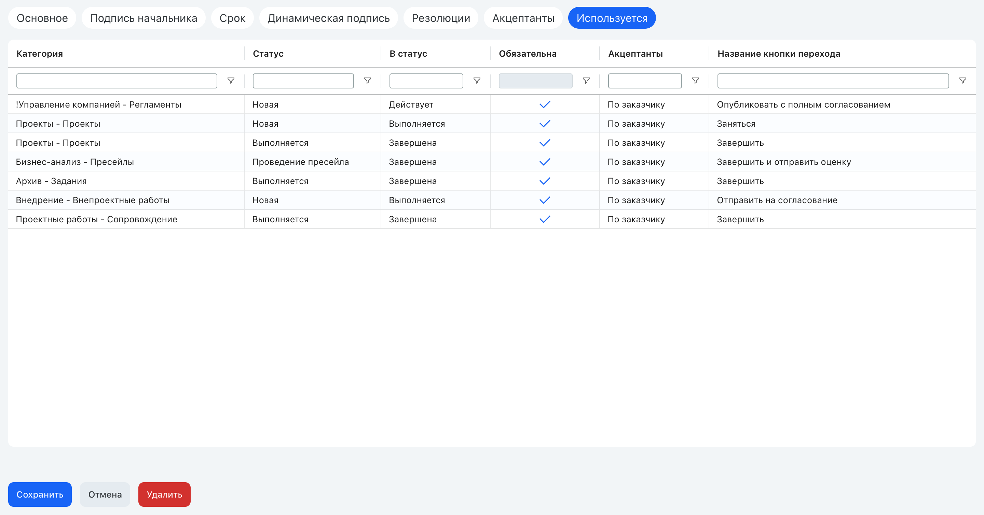
Task: Sort by the Статус column header
Action: (268, 54)
